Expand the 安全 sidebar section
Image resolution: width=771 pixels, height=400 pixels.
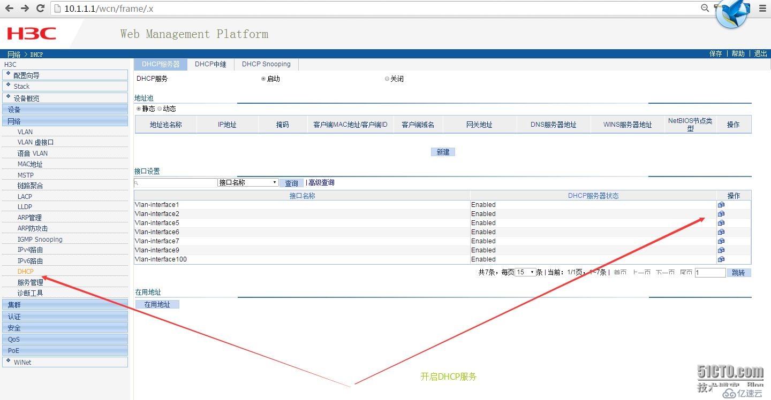[x=65, y=328]
